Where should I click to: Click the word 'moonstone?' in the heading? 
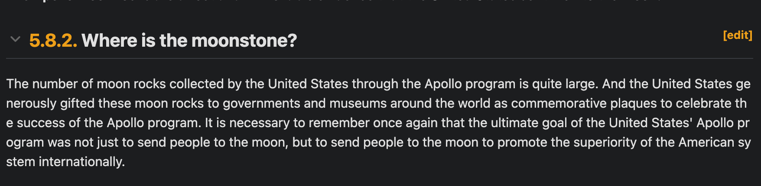pyautogui.click(x=244, y=41)
